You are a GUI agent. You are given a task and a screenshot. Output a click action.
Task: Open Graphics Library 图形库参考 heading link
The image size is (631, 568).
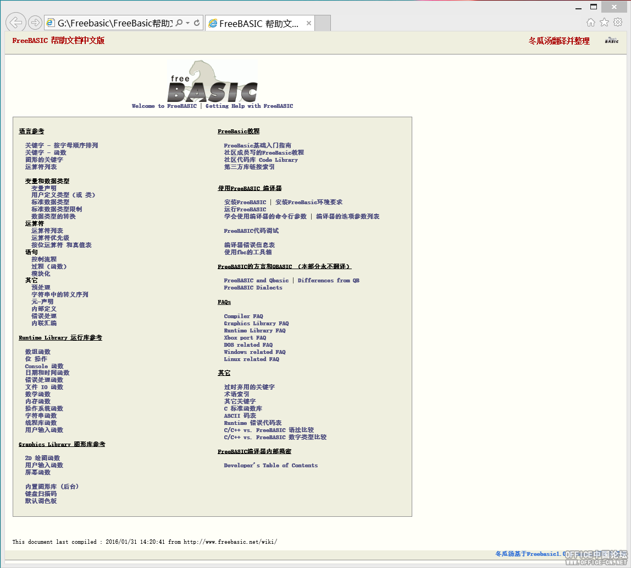coord(62,444)
